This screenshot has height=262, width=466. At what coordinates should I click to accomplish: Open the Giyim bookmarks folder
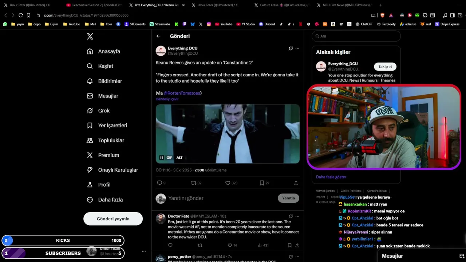tap(51, 24)
